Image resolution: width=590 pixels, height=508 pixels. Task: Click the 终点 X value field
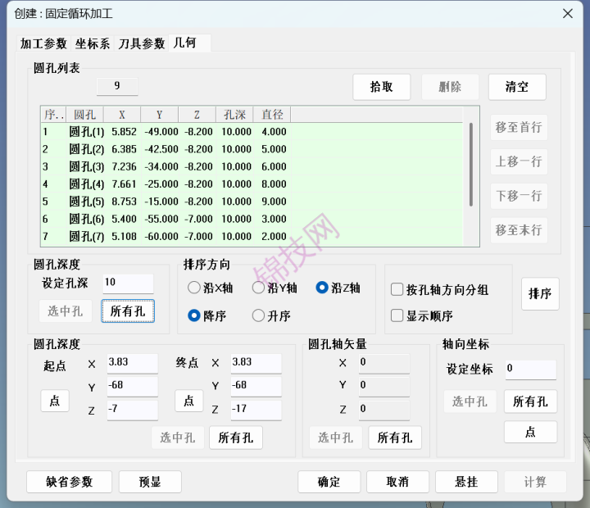click(256, 363)
